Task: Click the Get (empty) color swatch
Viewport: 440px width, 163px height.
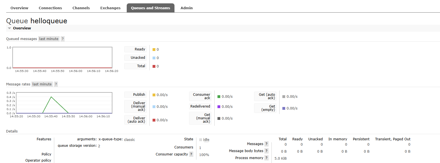Action: pos(284,108)
